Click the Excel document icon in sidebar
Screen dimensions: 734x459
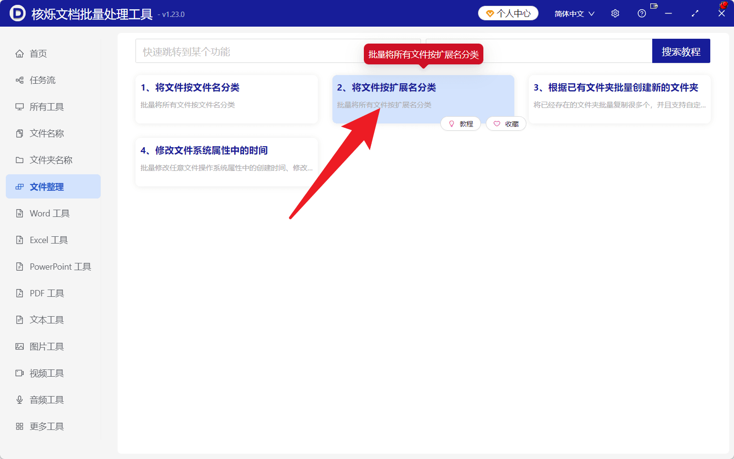19,240
